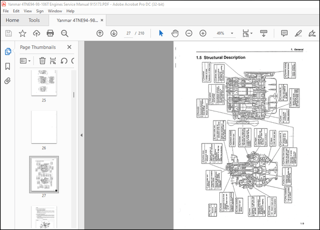Zoom out with minus button
This screenshot has height=230, width=320.
[189, 33]
